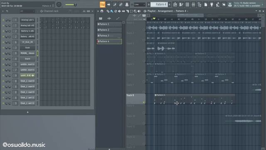Viewport: 266px width, 150px height.
Task: Select the Zoom magnifier tool in Playlist
Action: tap(135, 11)
